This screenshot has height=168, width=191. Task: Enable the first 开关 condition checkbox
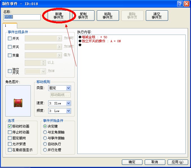(x=10, y=39)
